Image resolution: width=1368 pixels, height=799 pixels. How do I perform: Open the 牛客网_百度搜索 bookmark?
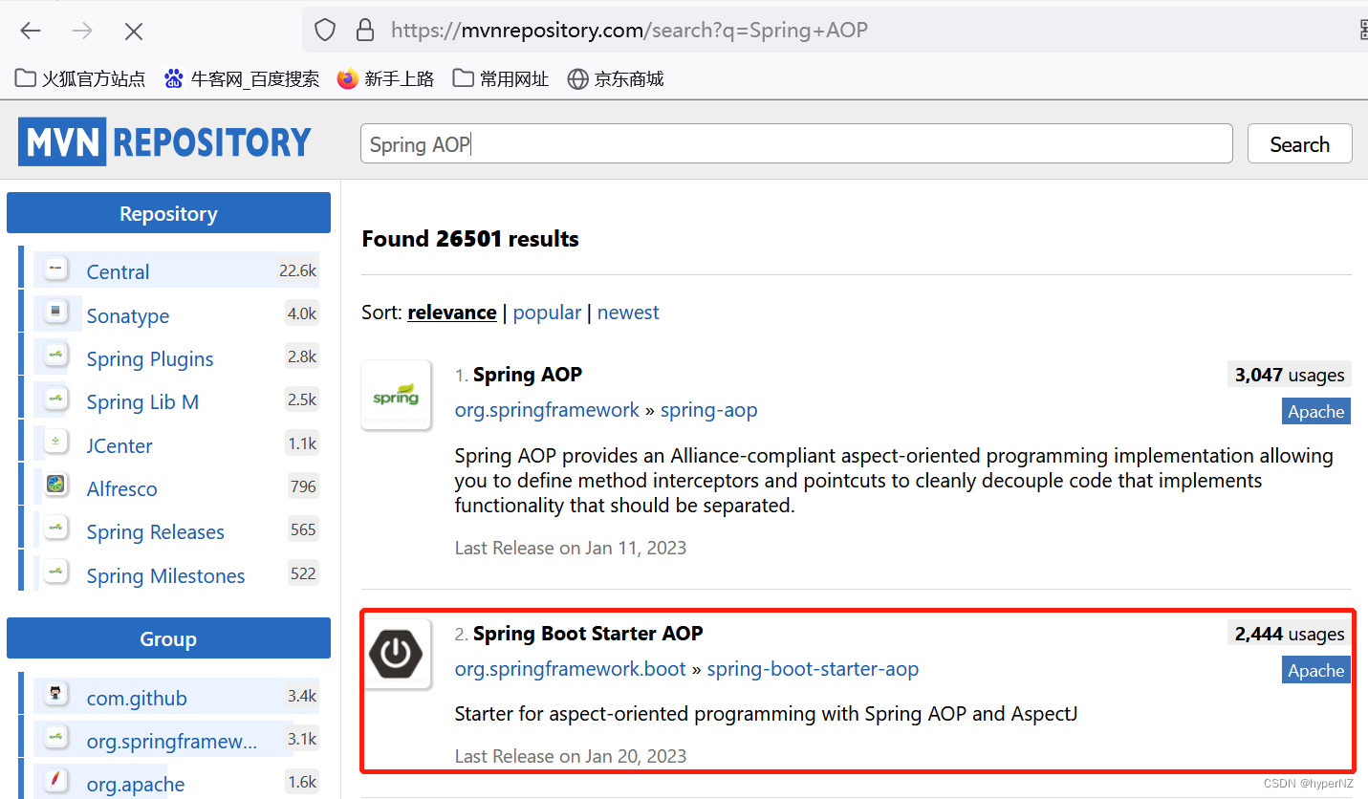[x=241, y=78]
